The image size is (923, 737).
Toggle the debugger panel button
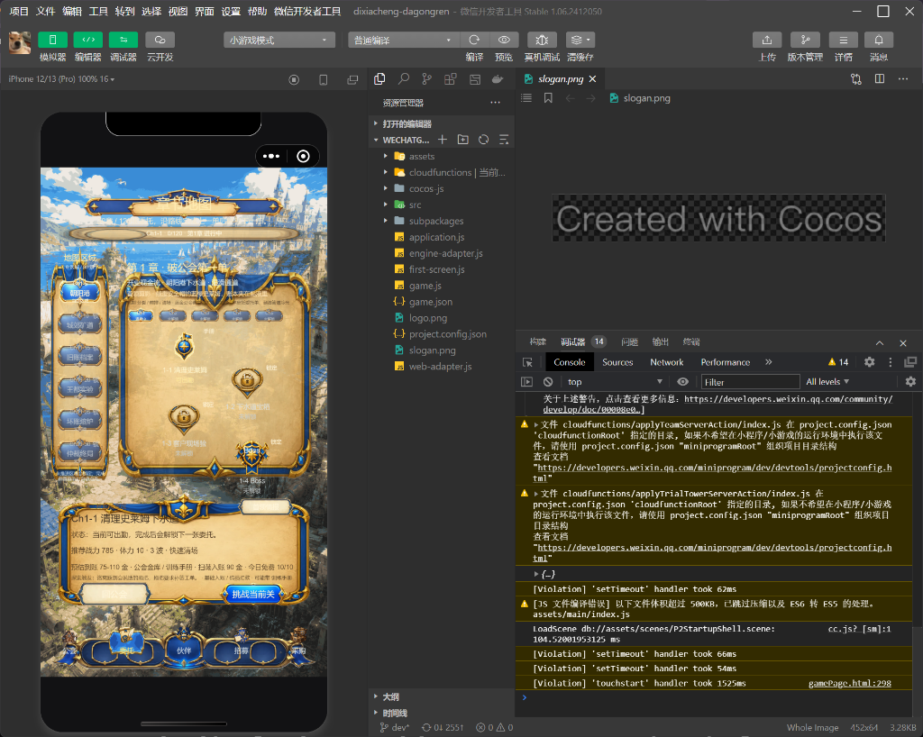pos(123,40)
